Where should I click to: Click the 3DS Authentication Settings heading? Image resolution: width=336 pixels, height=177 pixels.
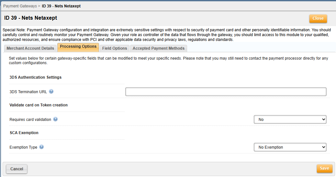coord(36,77)
